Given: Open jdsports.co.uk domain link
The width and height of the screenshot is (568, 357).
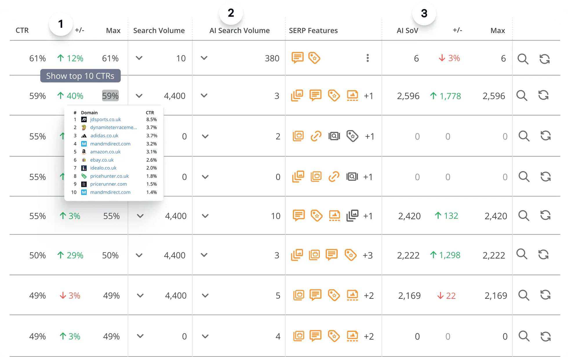Looking at the screenshot, I should [x=105, y=119].
